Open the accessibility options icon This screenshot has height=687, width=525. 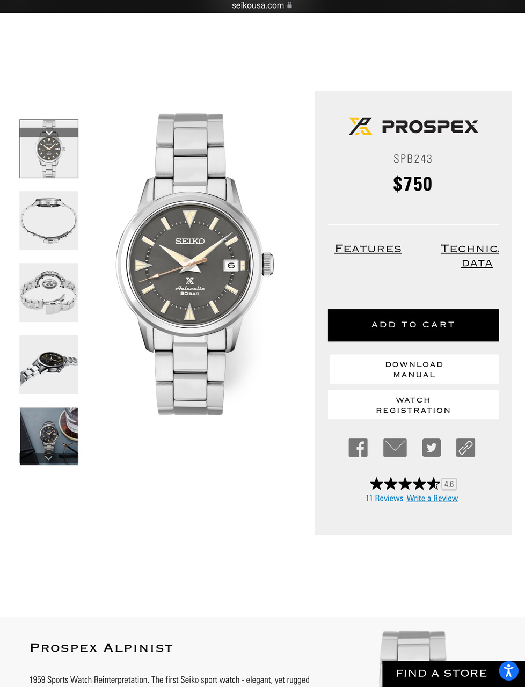pos(508,670)
